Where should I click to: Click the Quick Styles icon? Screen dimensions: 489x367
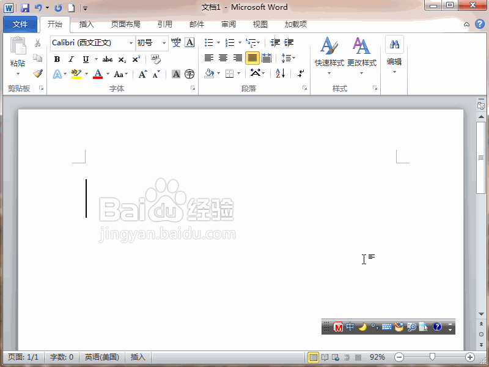(329, 45)
